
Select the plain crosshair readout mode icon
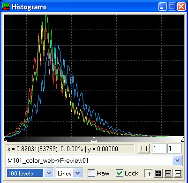point(149,173)
